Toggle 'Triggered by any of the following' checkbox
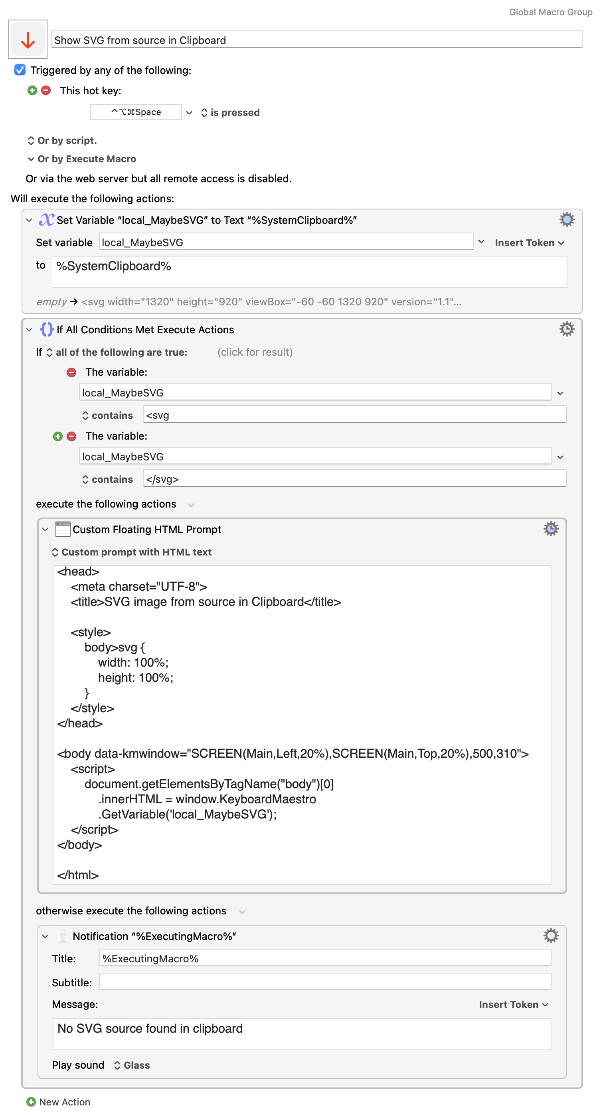The image size is (601, 1115). [20, 70]
